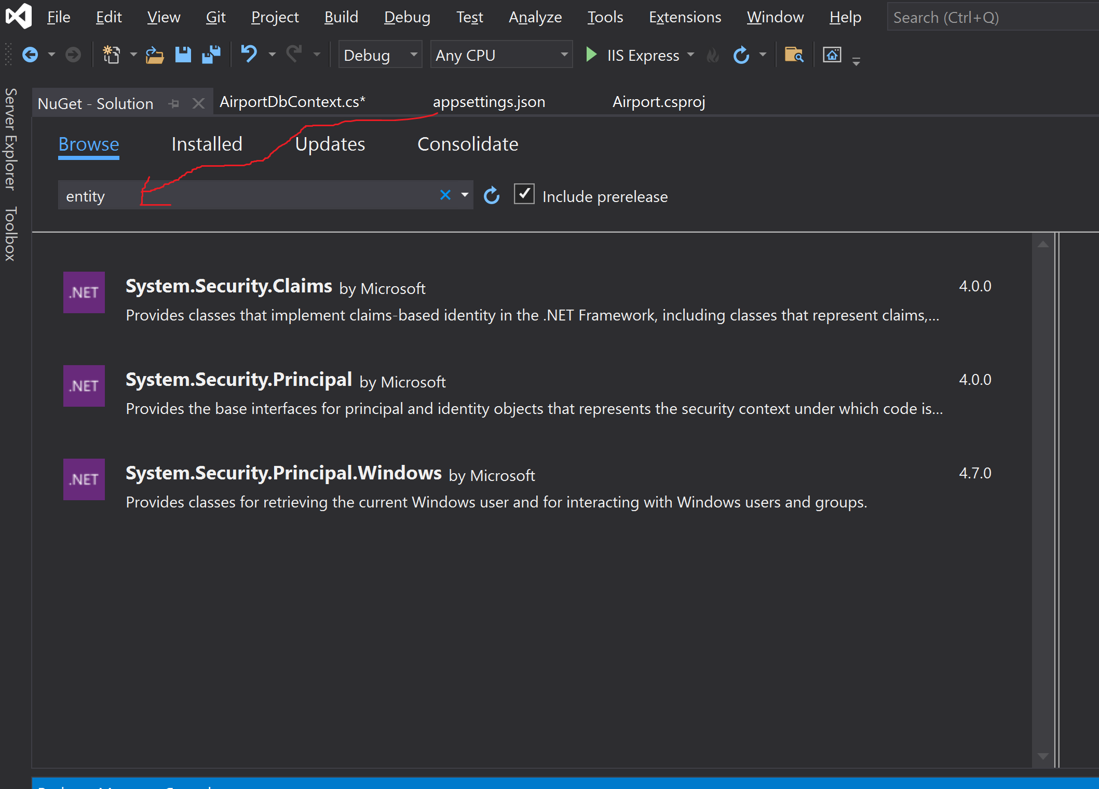This screenshot has width=1099, height=789.
Task: Clear the entity search text
Action: pos(445,195)
